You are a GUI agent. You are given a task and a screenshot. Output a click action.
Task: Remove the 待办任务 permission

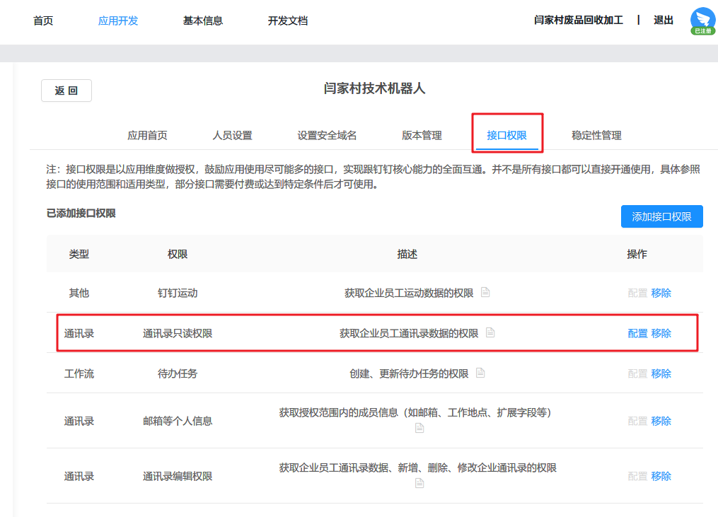coord(661,373)
